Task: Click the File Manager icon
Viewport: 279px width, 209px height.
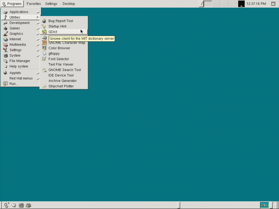Action: (x=6, y=61)
